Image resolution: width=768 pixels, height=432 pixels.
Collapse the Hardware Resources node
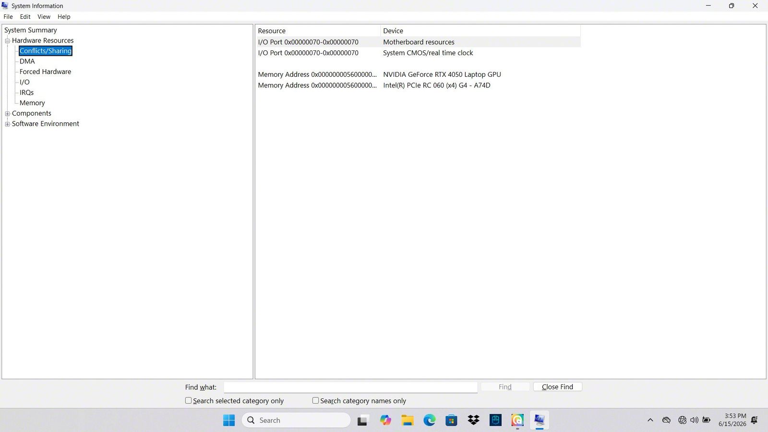click(x=7, y=41)
